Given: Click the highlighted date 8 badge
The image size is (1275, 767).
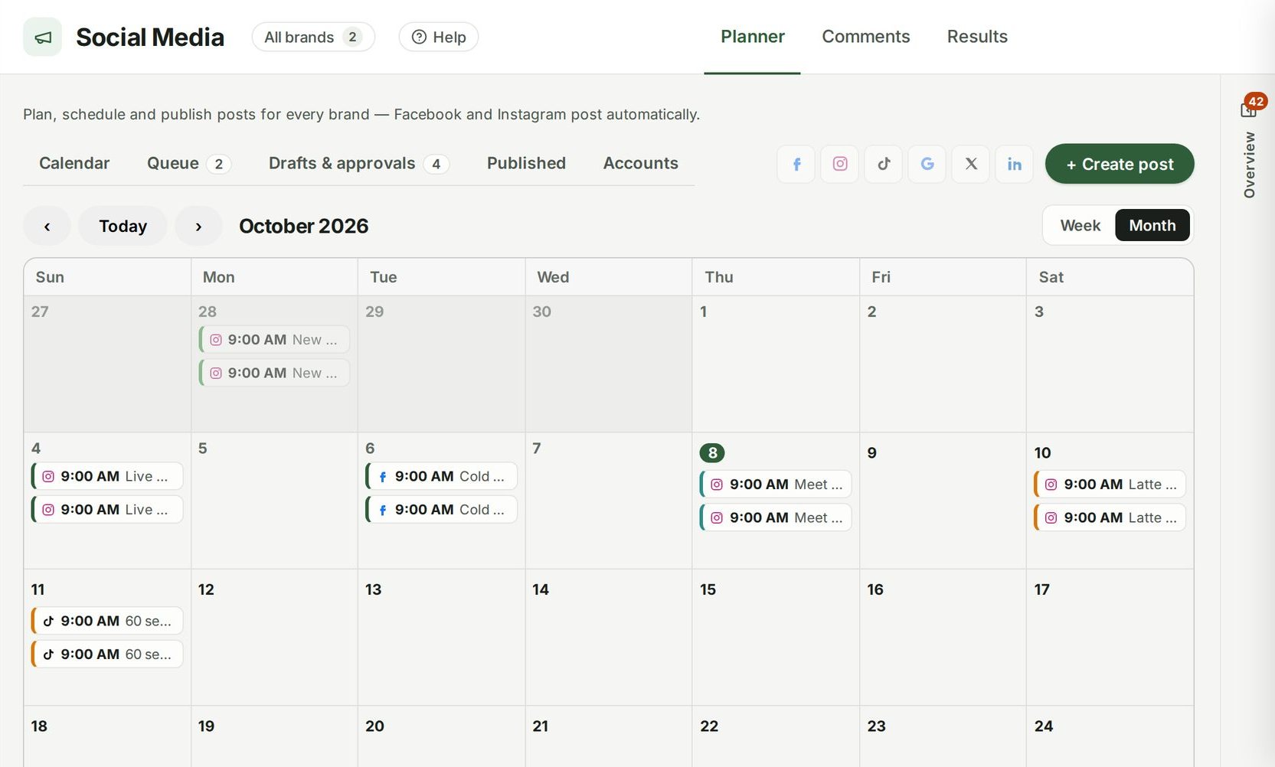Looking at the screenshot, I should pos(712,452).
